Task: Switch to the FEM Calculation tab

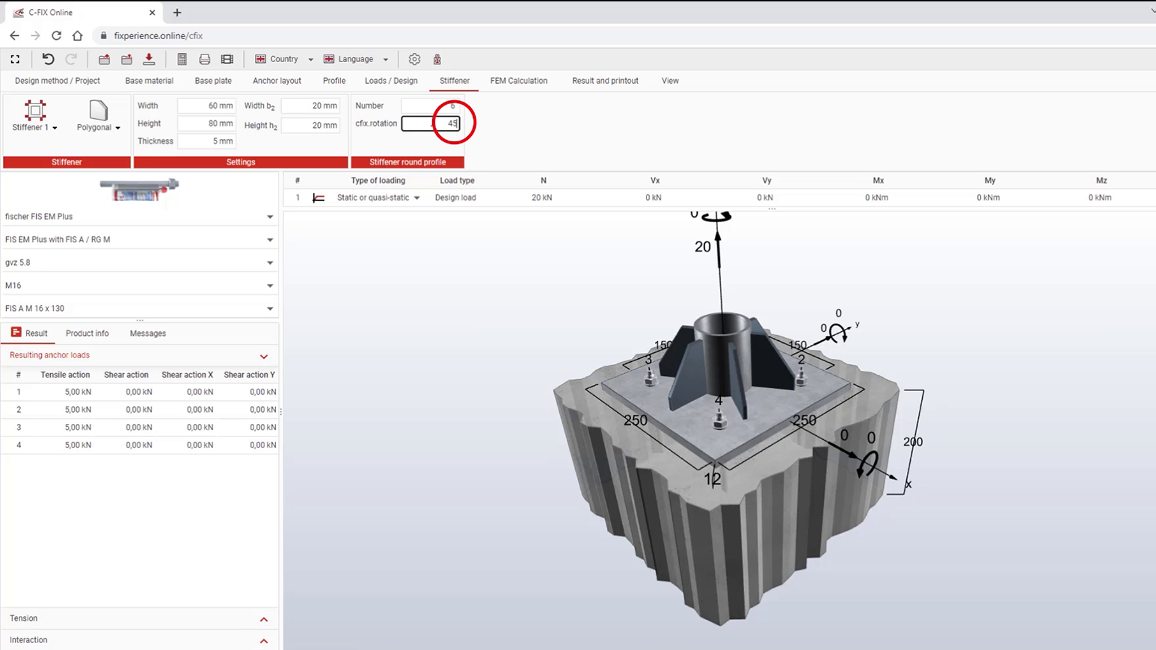Action: click(x=519, y=81)
